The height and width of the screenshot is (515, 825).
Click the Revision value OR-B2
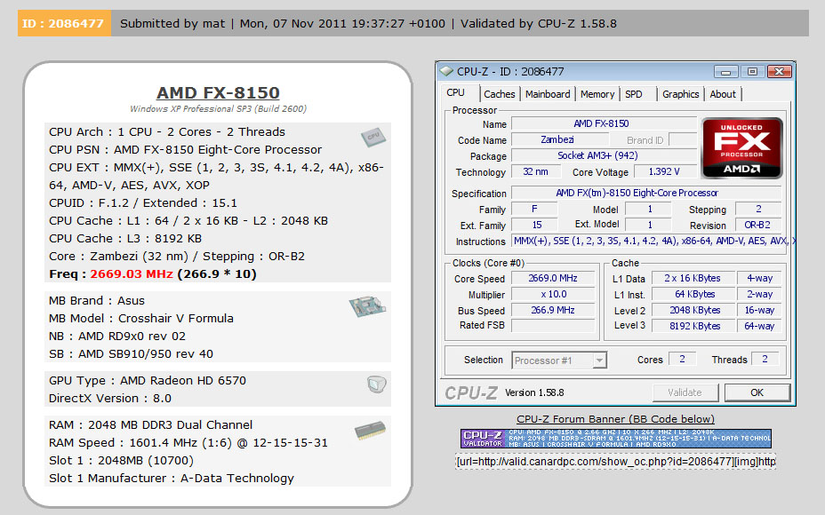tap(757, 225)
